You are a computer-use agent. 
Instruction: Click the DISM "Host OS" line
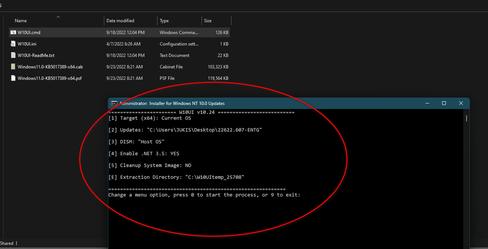(x=136, y=142)
